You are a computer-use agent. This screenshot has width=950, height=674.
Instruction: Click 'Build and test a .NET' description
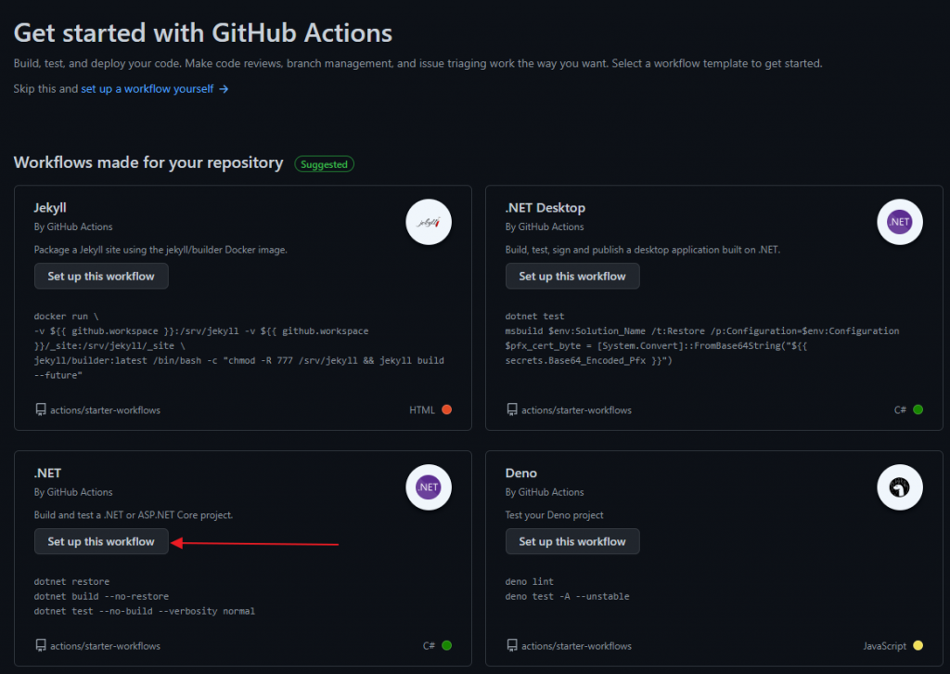134,515
